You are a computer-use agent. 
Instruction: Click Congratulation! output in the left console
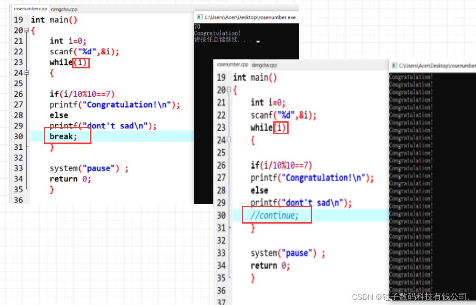tap(217, 33)
